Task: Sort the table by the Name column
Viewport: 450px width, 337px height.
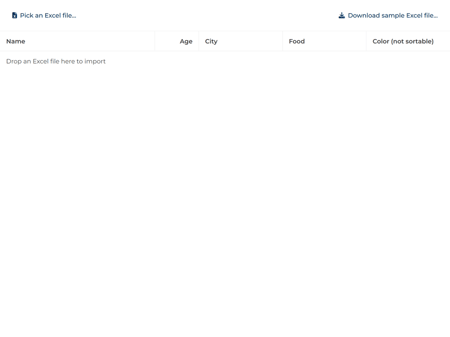Action: click(16, 41)
